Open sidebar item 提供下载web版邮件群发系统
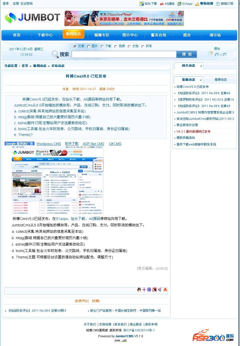Image resolution: width=240 pixels, height=346 pixels. [196, 144]
